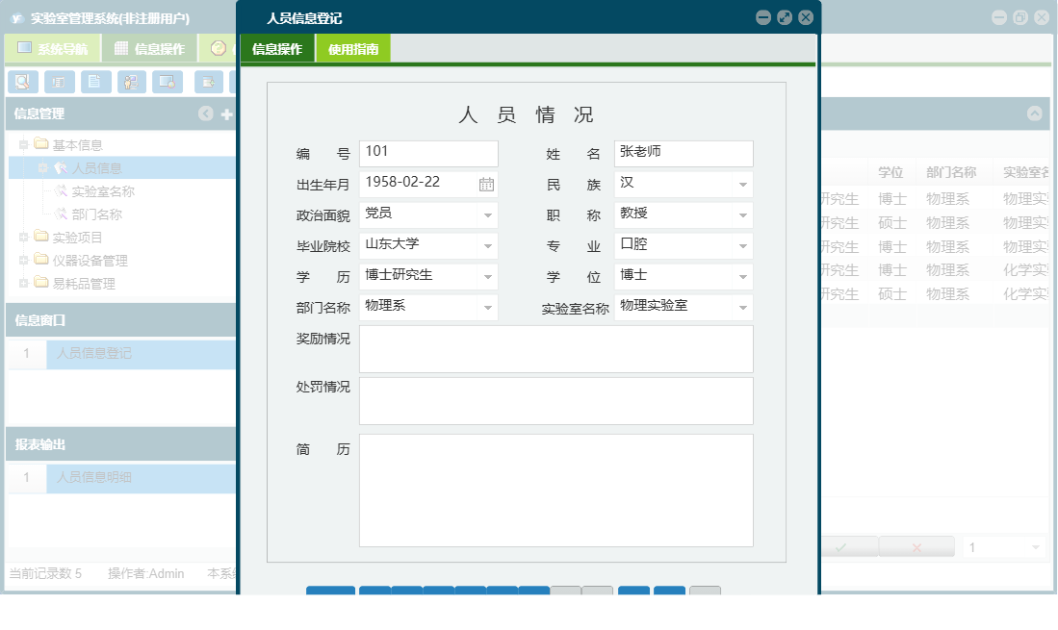1058x630 pixels.
Task: Open the document icon in the toolbar
Action: pos(92,82)
